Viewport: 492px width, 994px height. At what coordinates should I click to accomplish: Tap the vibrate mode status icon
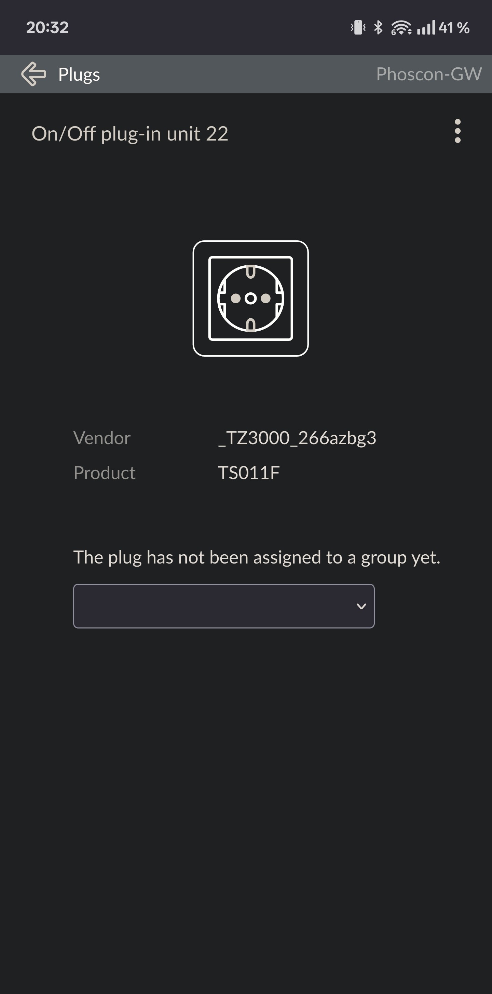coord(358,27)
